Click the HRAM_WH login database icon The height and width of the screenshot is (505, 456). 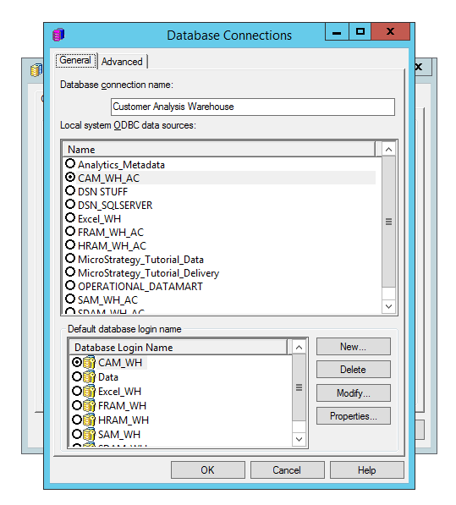[89, 420]
